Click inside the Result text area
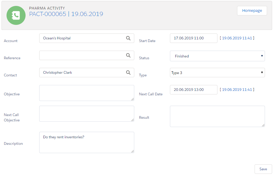The height and width of the screenshot is (175, 273). (x=217, y=116)
